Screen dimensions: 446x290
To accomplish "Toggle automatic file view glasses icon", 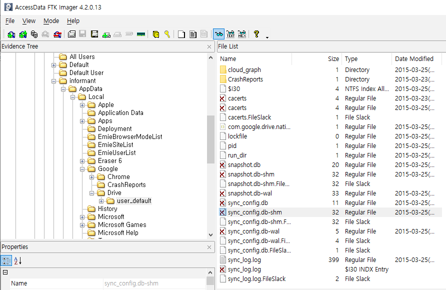I will [x=218, y=34].
